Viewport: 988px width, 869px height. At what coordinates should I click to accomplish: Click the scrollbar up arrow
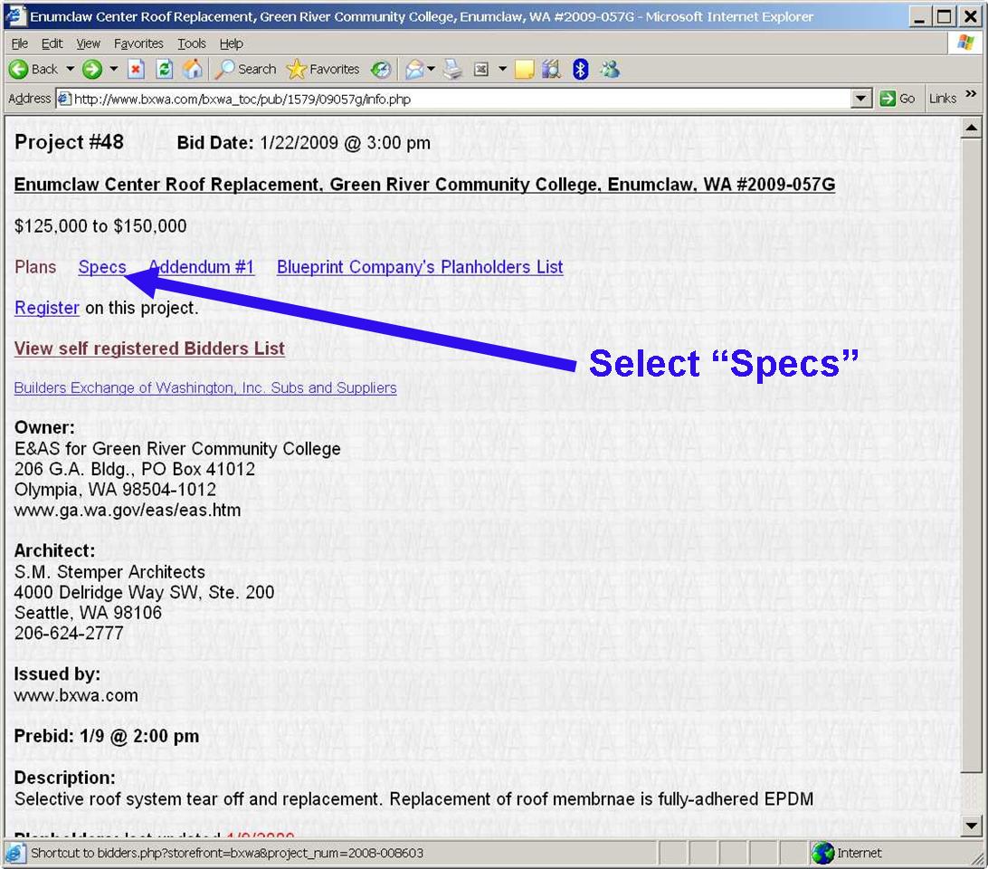tap(971, 129)
